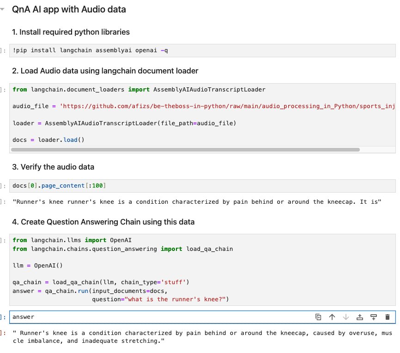
Task: Click the horizontal scrollbar of the audio loader cell
Action: pyautogui.click(x=185, y=150)
